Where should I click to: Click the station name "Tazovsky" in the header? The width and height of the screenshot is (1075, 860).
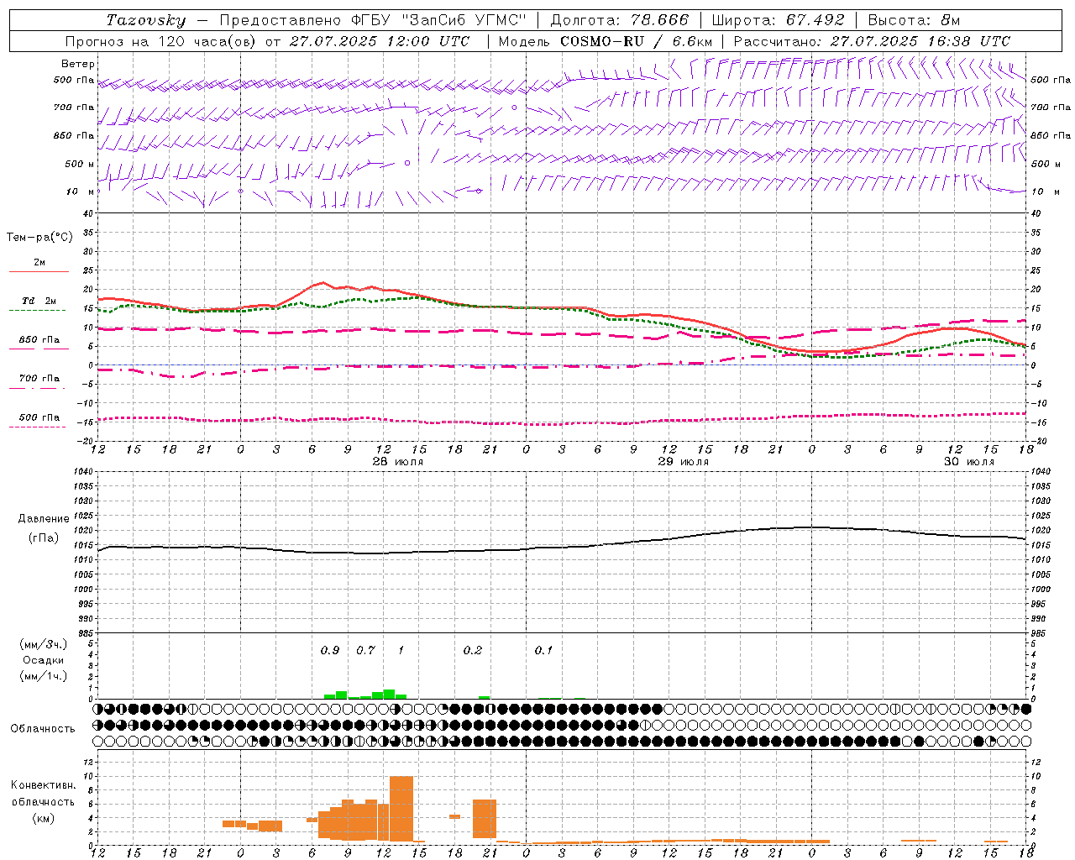tap(146, 20)
